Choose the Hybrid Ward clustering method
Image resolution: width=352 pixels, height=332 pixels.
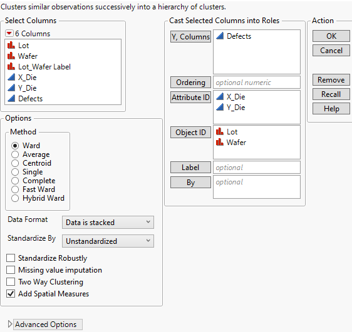coord(15,198)
